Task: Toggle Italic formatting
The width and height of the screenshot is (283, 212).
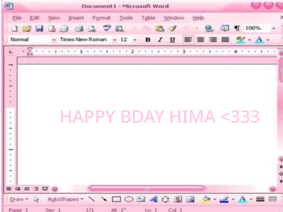Action: tap(160, 40)
